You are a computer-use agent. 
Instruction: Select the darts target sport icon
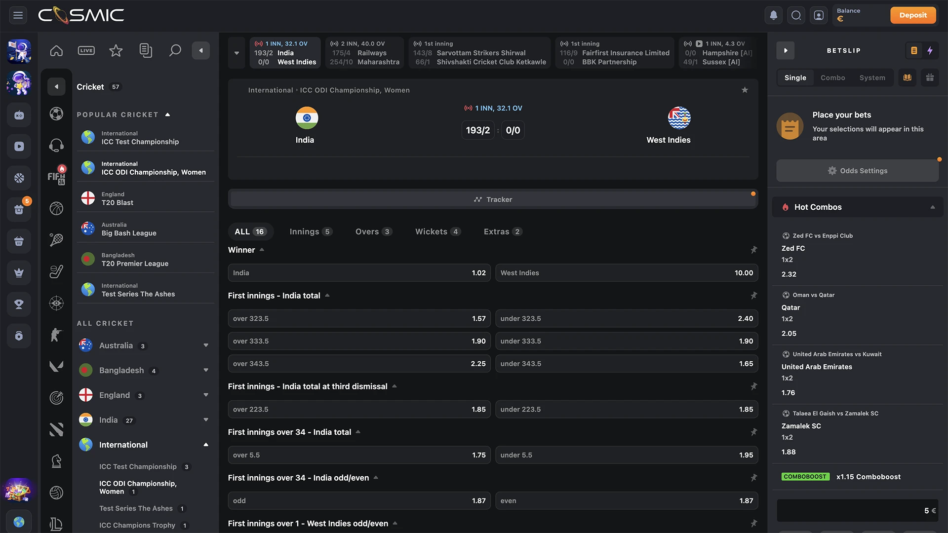[x=56, y=397]
